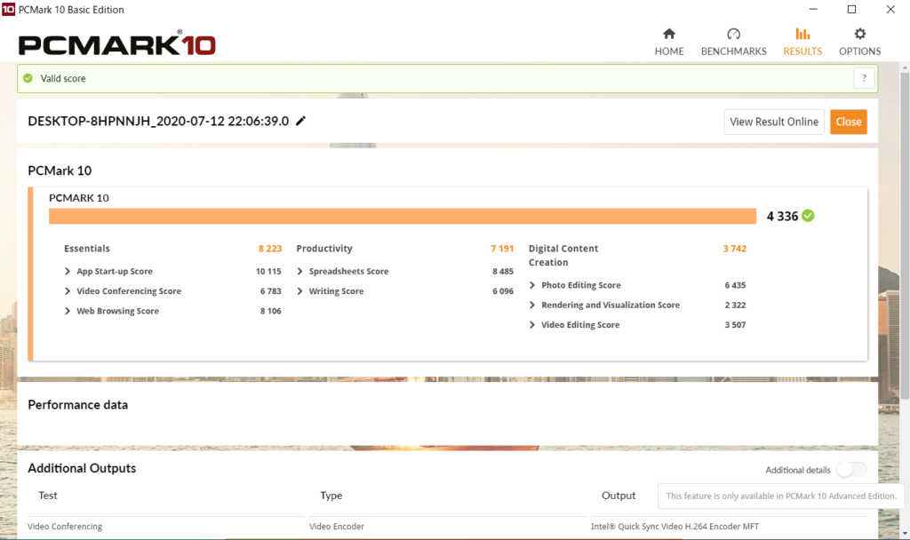This screenshot has height=540, width=910.
Task: Expand the App Start-up Score row
Action: 68,272
